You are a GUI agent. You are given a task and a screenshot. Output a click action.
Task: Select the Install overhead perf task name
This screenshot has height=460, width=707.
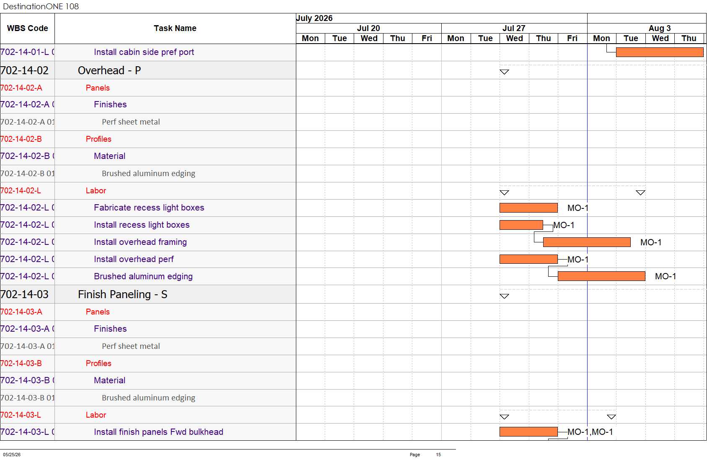pyautogui.click(x=134, y=259)
